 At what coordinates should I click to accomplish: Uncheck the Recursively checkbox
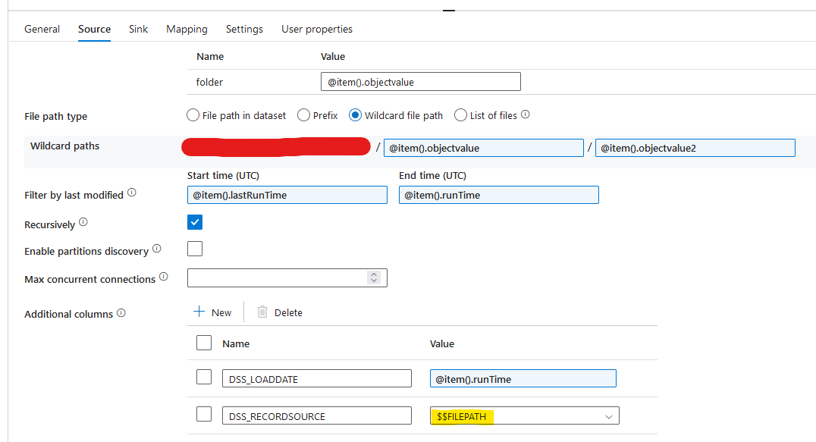pyautogui.click(x=194, y=222)
